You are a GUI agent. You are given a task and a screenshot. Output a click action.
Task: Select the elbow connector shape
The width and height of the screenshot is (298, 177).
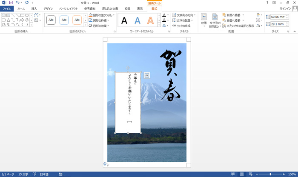tap(13, 20)
